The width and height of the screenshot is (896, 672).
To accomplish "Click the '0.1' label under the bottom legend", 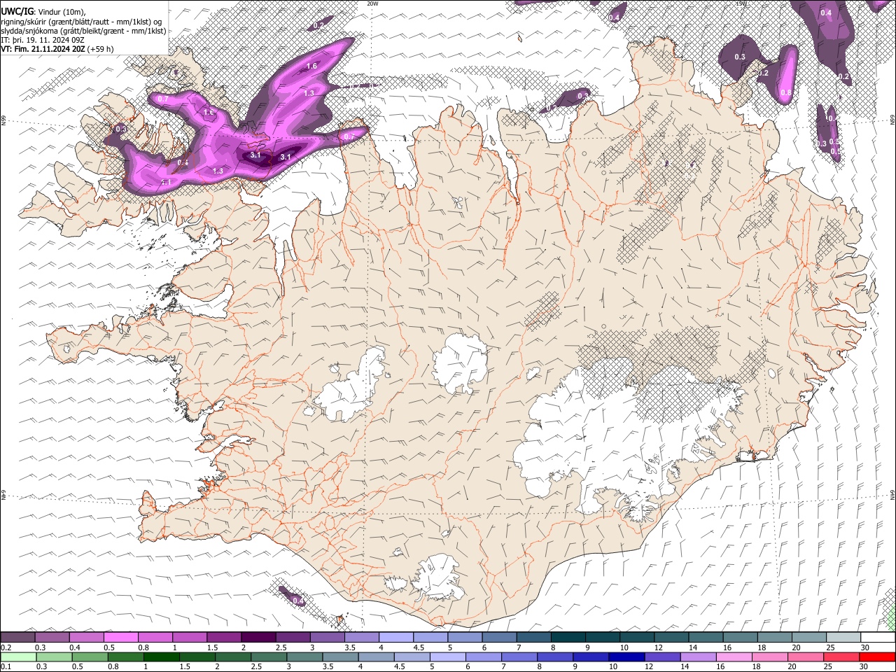I will click(x=6, y=666).
